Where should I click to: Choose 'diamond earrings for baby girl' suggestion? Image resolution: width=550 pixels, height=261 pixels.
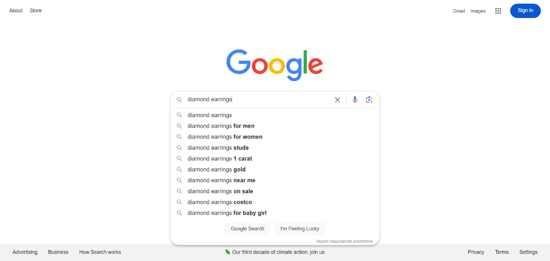click(275, 213)
